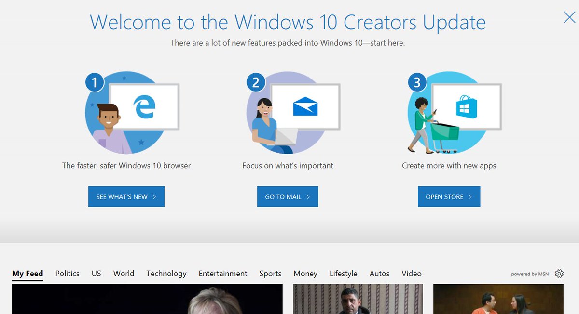This screenshot has height=314, width=579.
Task: Open the Money tab
Action: [x=305, y=274]
